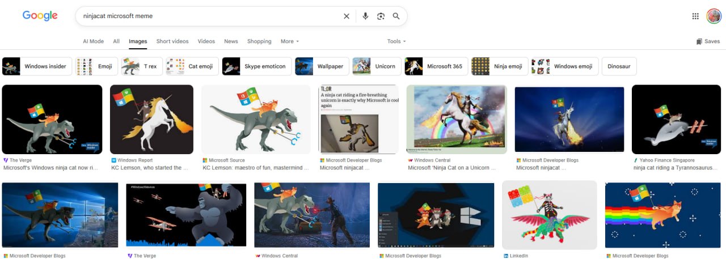
Task: Open the Short videos tab
Action: click(172, 41)
